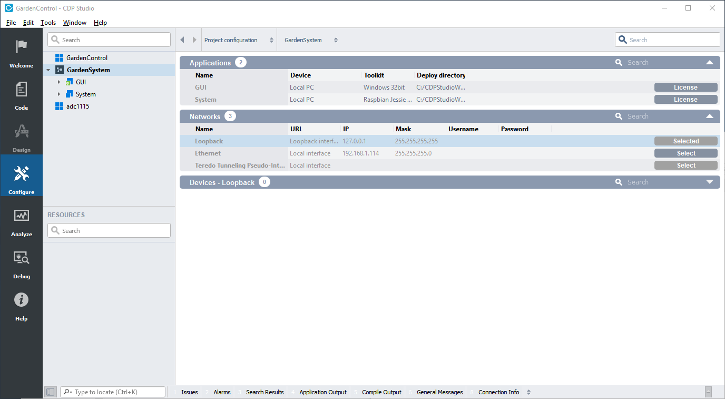
Task: Expand the System tree node
Action: pos(59,94)
